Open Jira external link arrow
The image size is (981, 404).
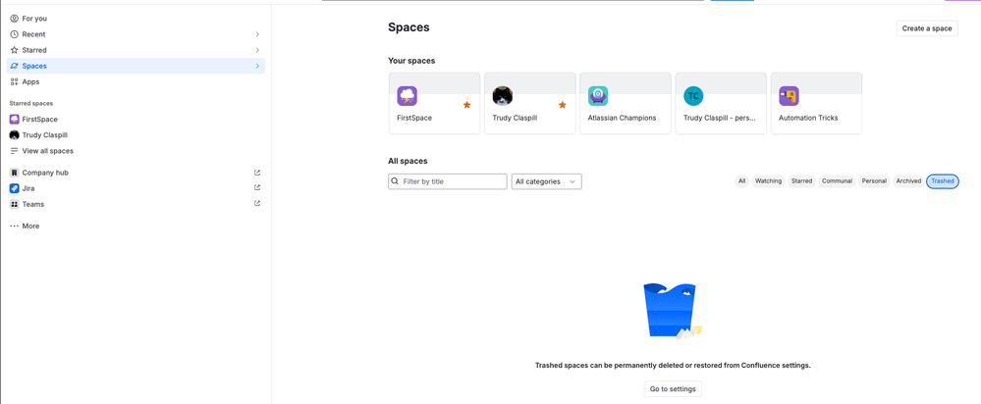coord(257,187)
